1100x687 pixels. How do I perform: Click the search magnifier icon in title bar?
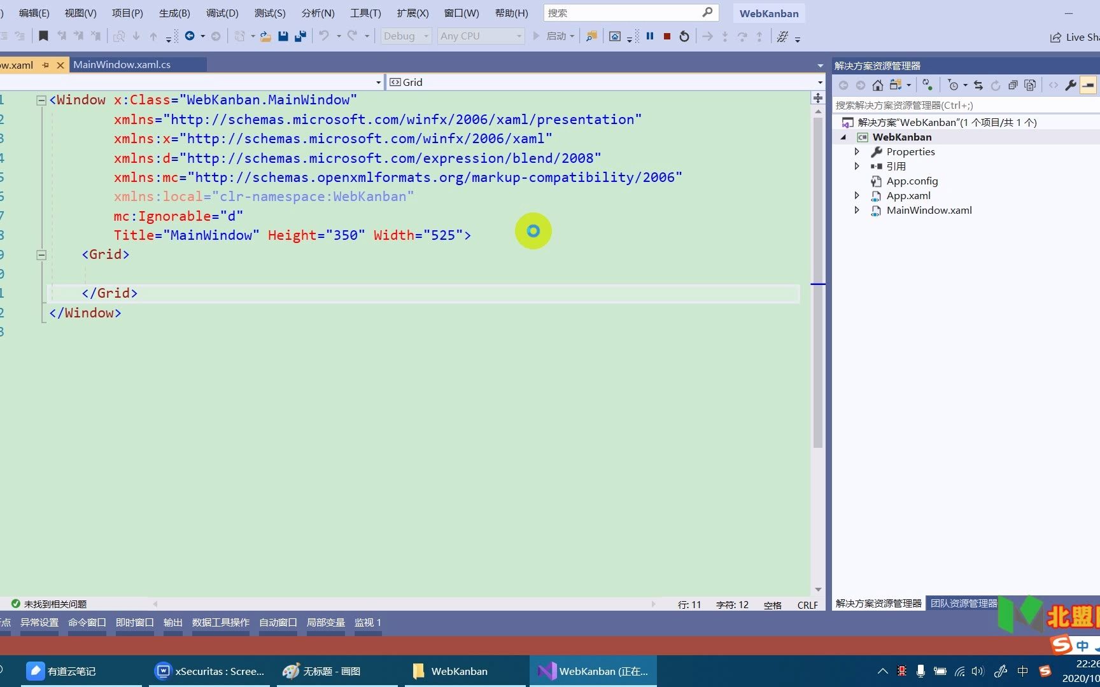pos(707,12)
